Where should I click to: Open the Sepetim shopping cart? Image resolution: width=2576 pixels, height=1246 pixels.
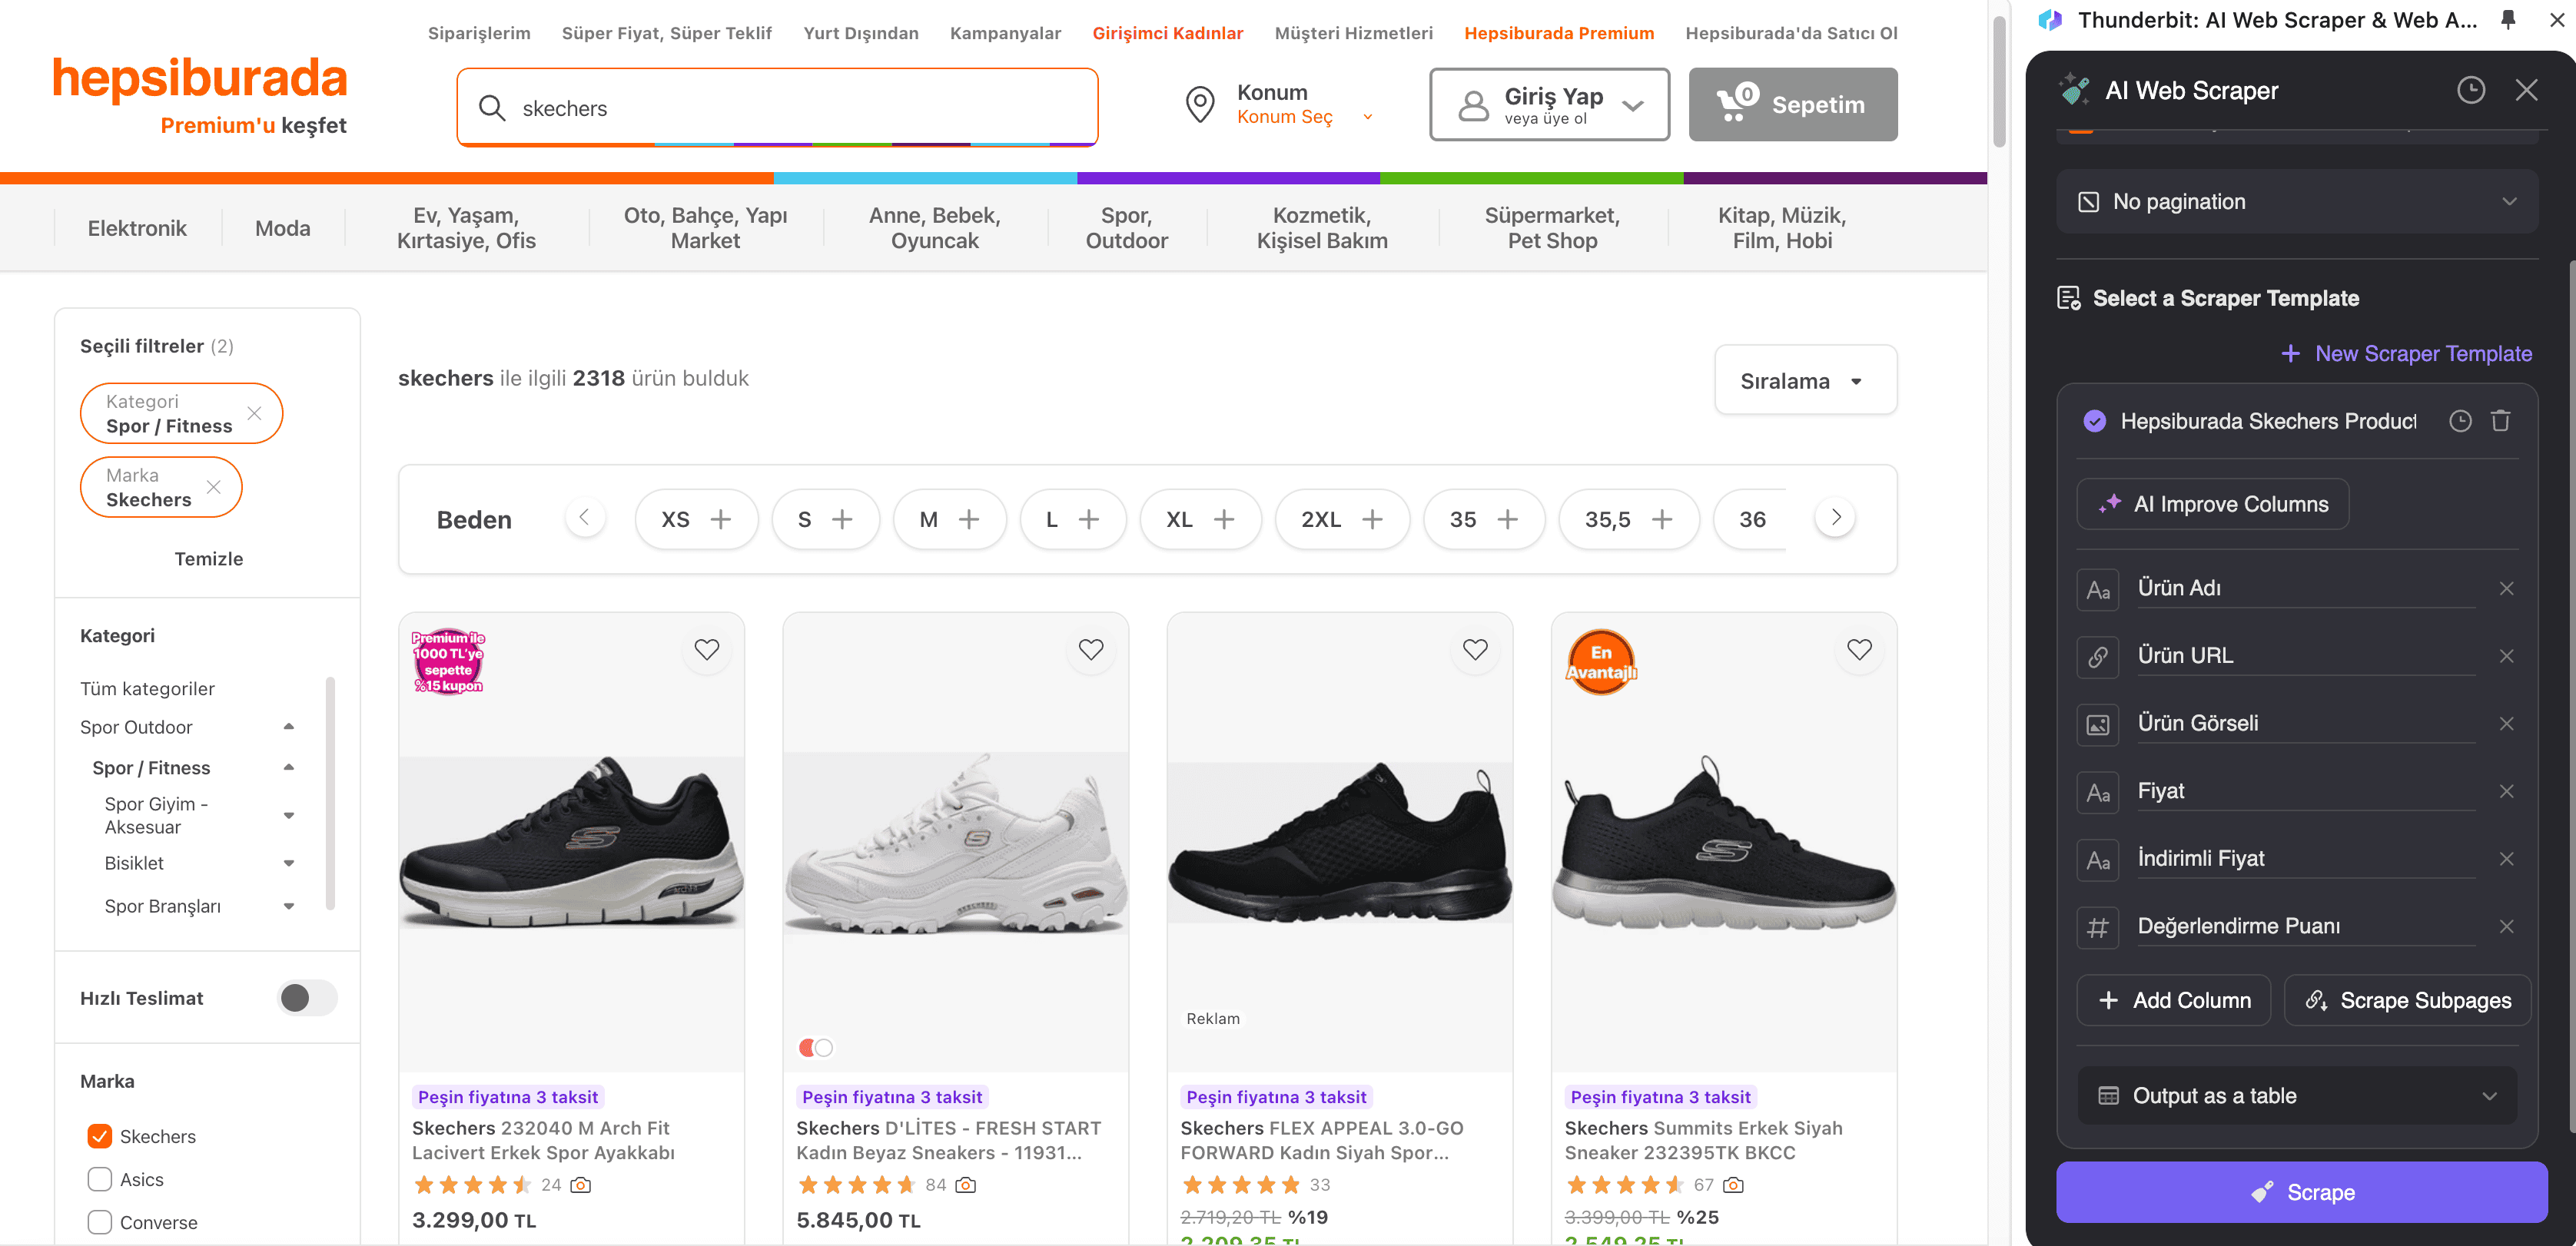pos(1792,105)
